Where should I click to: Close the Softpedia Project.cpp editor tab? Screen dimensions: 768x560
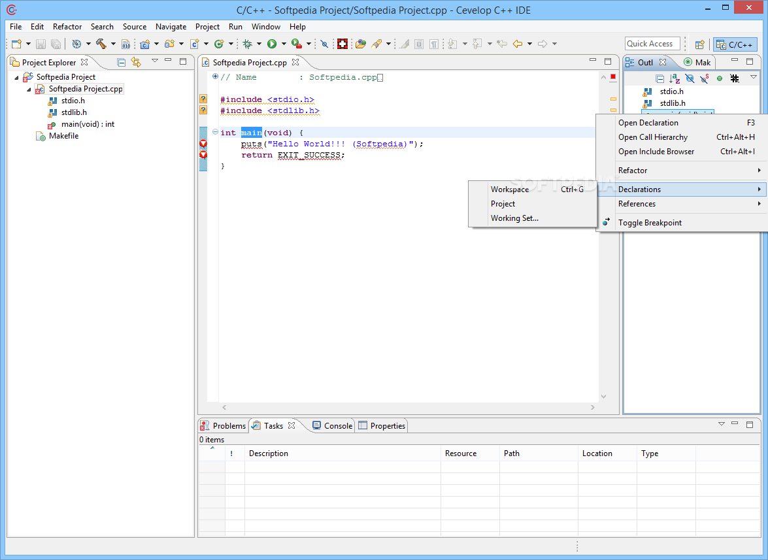pyautogui.click(x=295, y=62)
